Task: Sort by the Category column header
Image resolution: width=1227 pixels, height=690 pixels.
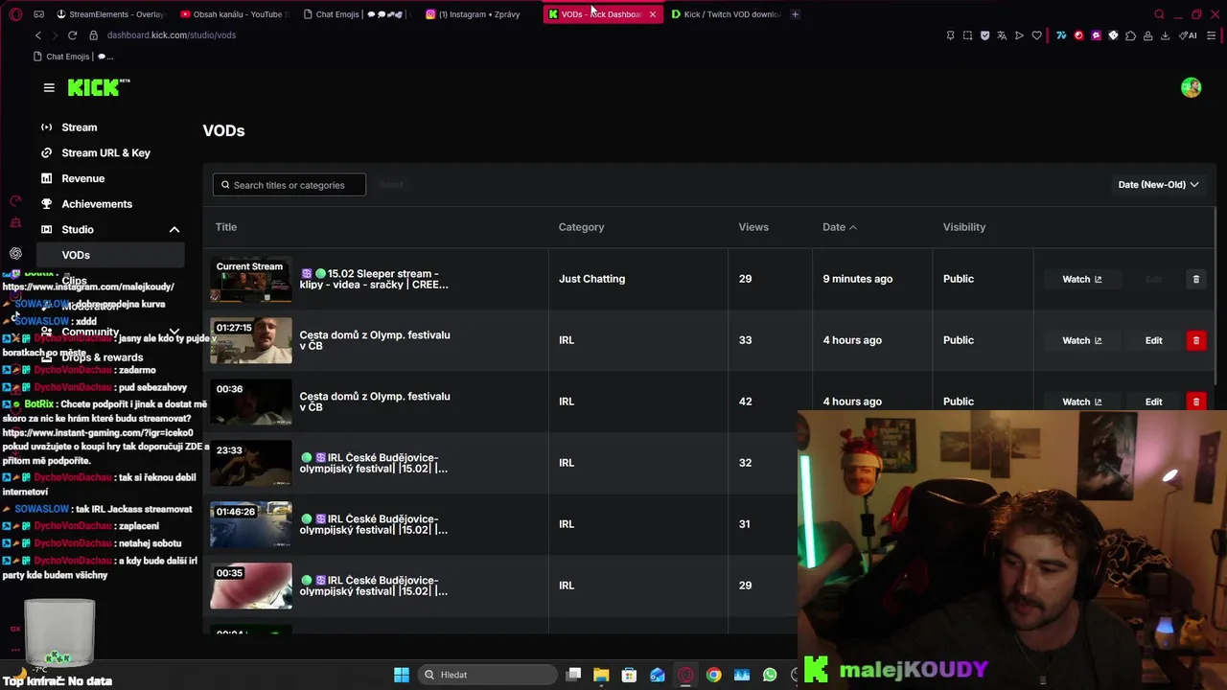Action: point(581,227)
